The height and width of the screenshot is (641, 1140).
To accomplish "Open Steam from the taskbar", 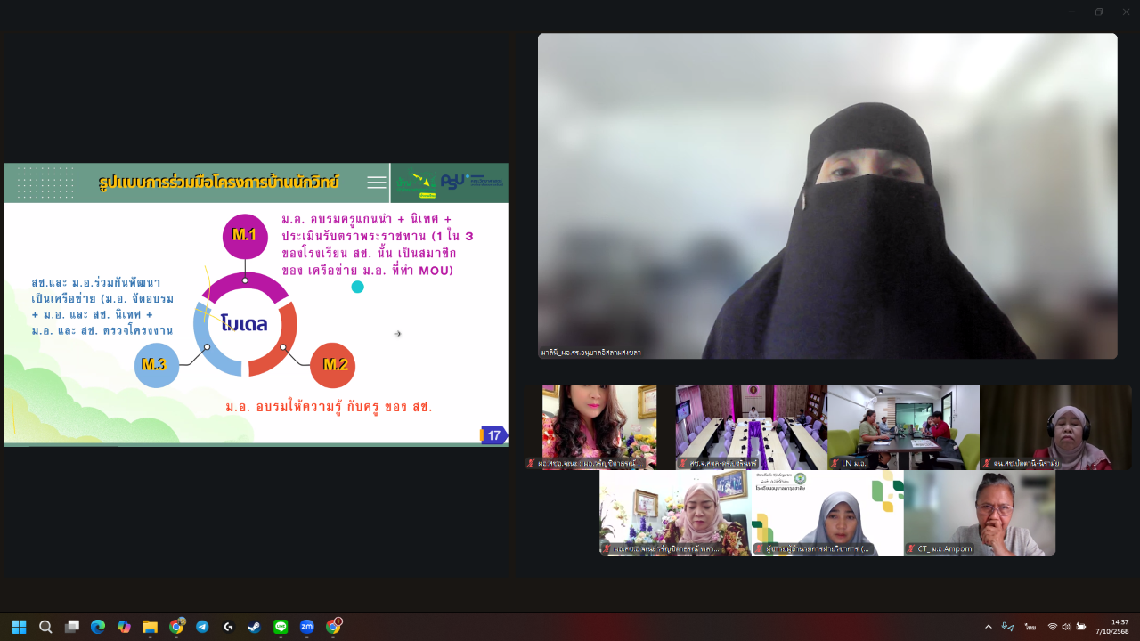I will click(x=255, y=627).
